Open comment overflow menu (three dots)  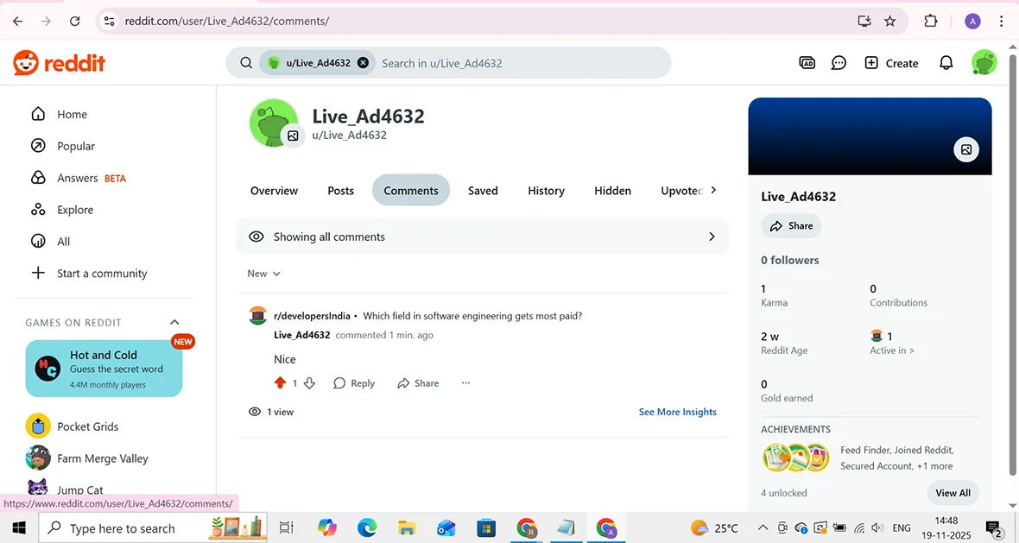point(465,382)
